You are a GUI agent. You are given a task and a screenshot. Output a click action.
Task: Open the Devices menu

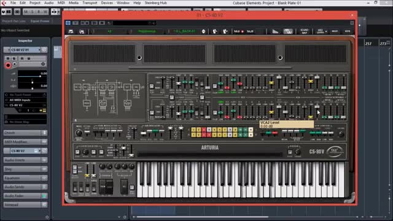pyautogui.click(x=107, y=2)
